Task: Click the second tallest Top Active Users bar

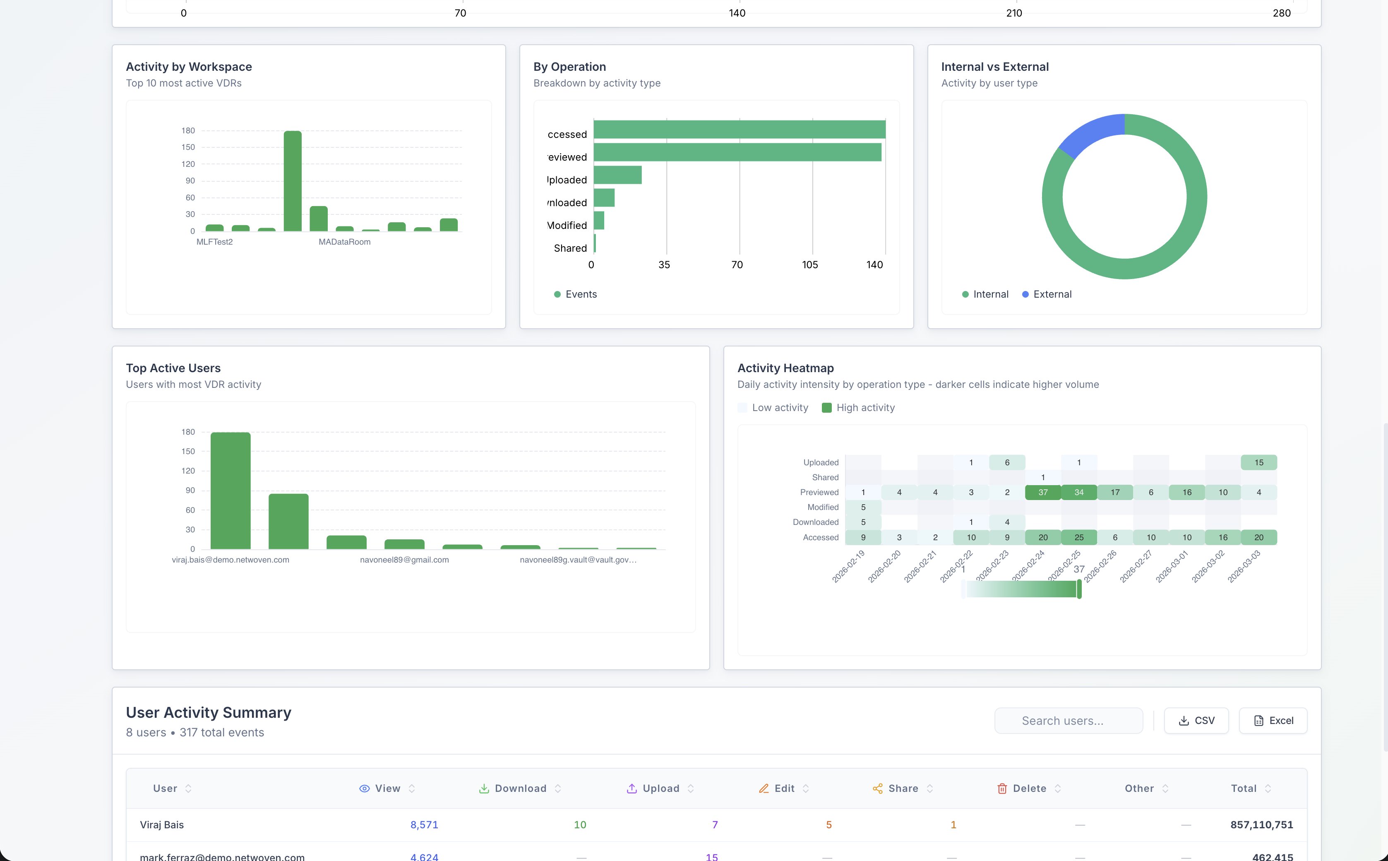Action: [288, 521]
